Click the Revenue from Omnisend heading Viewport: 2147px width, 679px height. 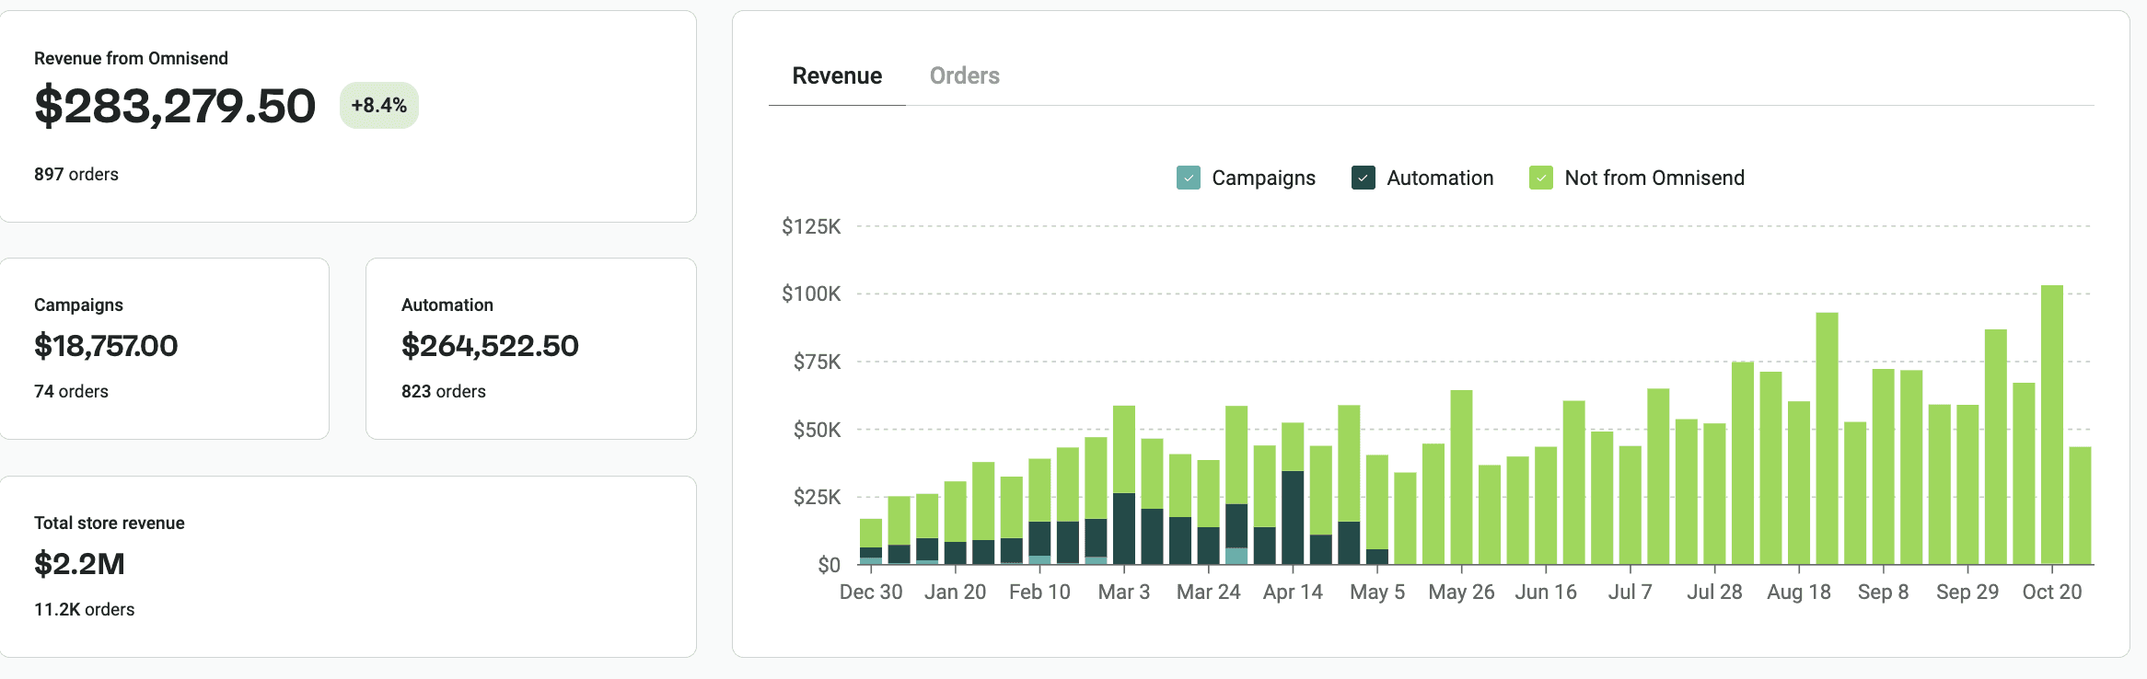click(x=131, y=58)
